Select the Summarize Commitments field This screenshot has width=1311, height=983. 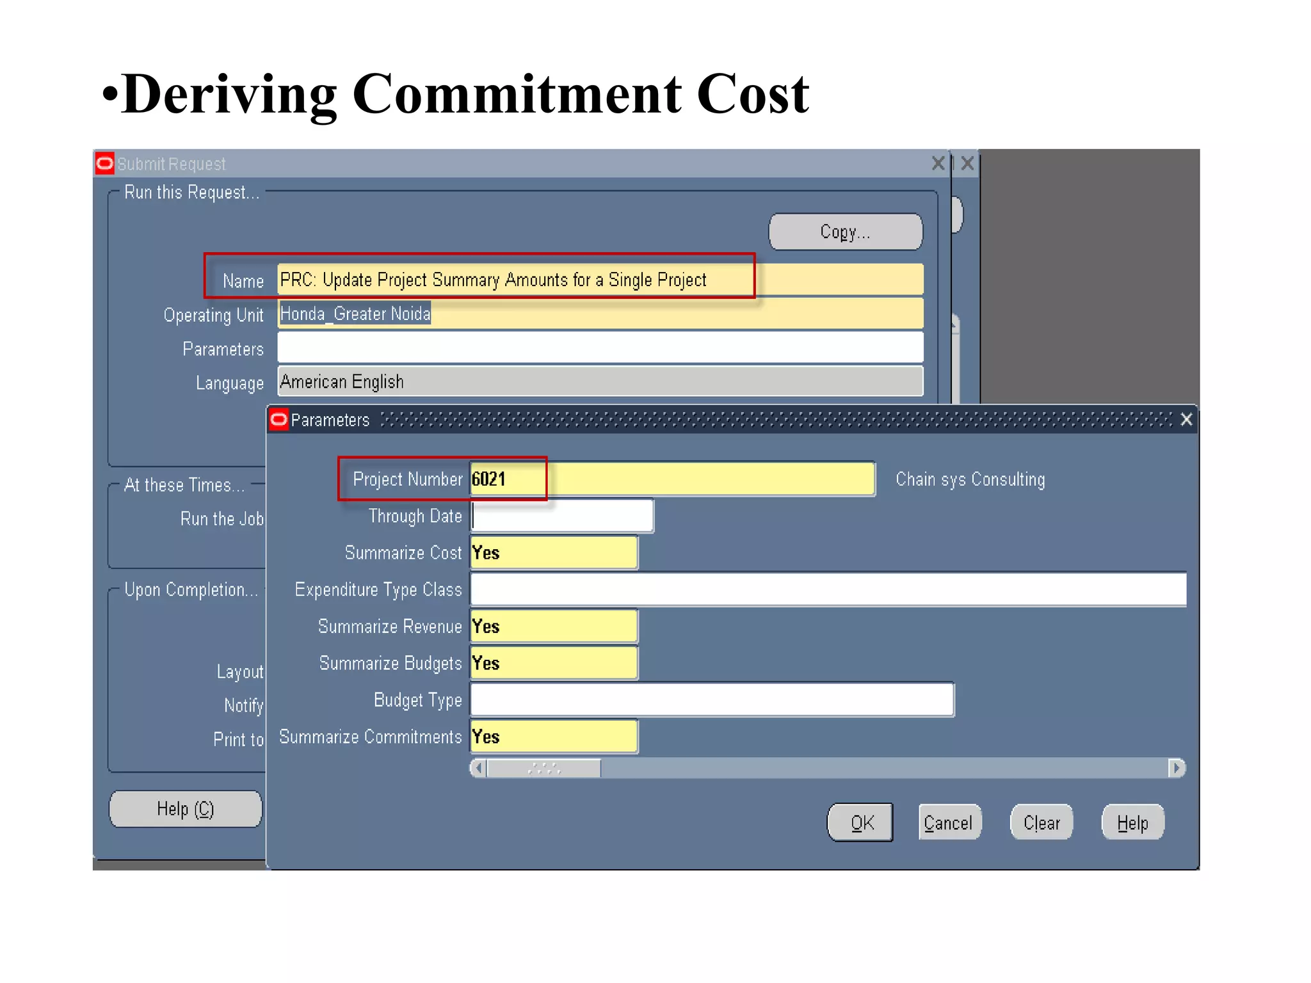[x=554, y=737]
